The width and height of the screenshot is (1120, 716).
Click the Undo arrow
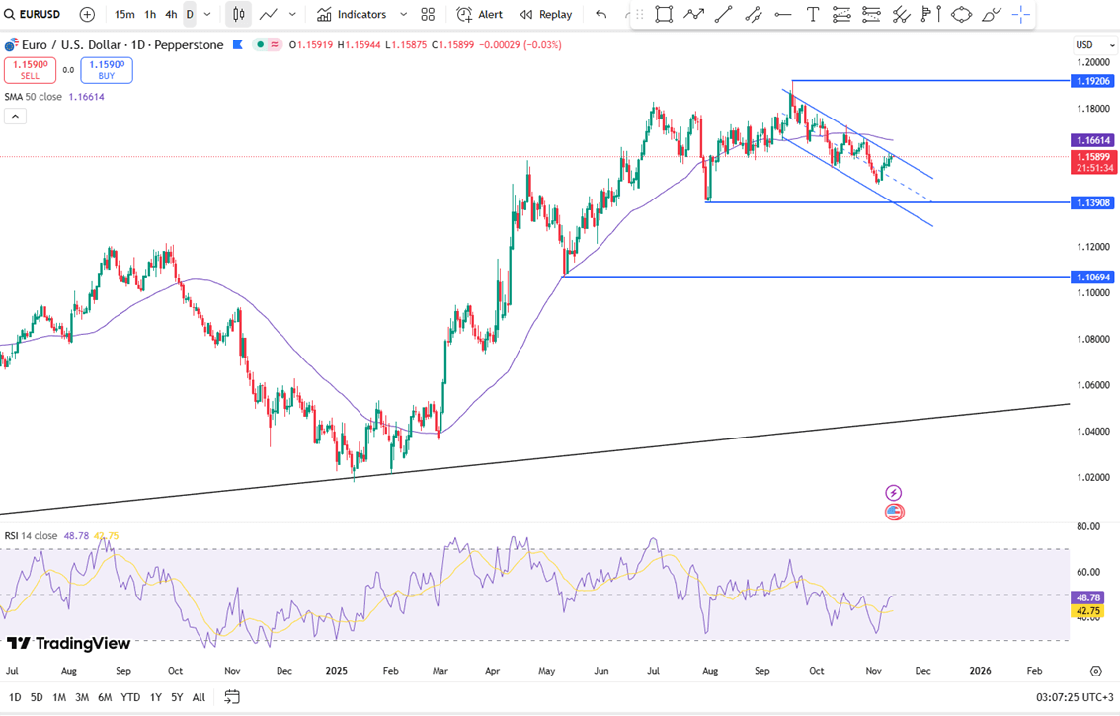click(601, 15)
